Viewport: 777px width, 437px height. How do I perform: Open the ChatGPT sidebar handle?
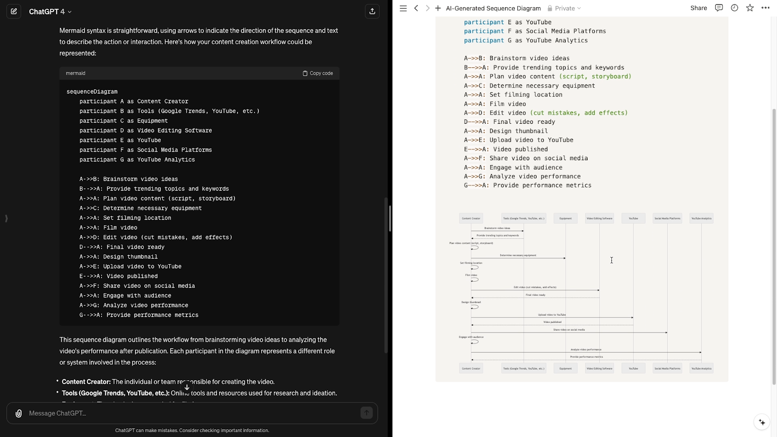(6, 218)
